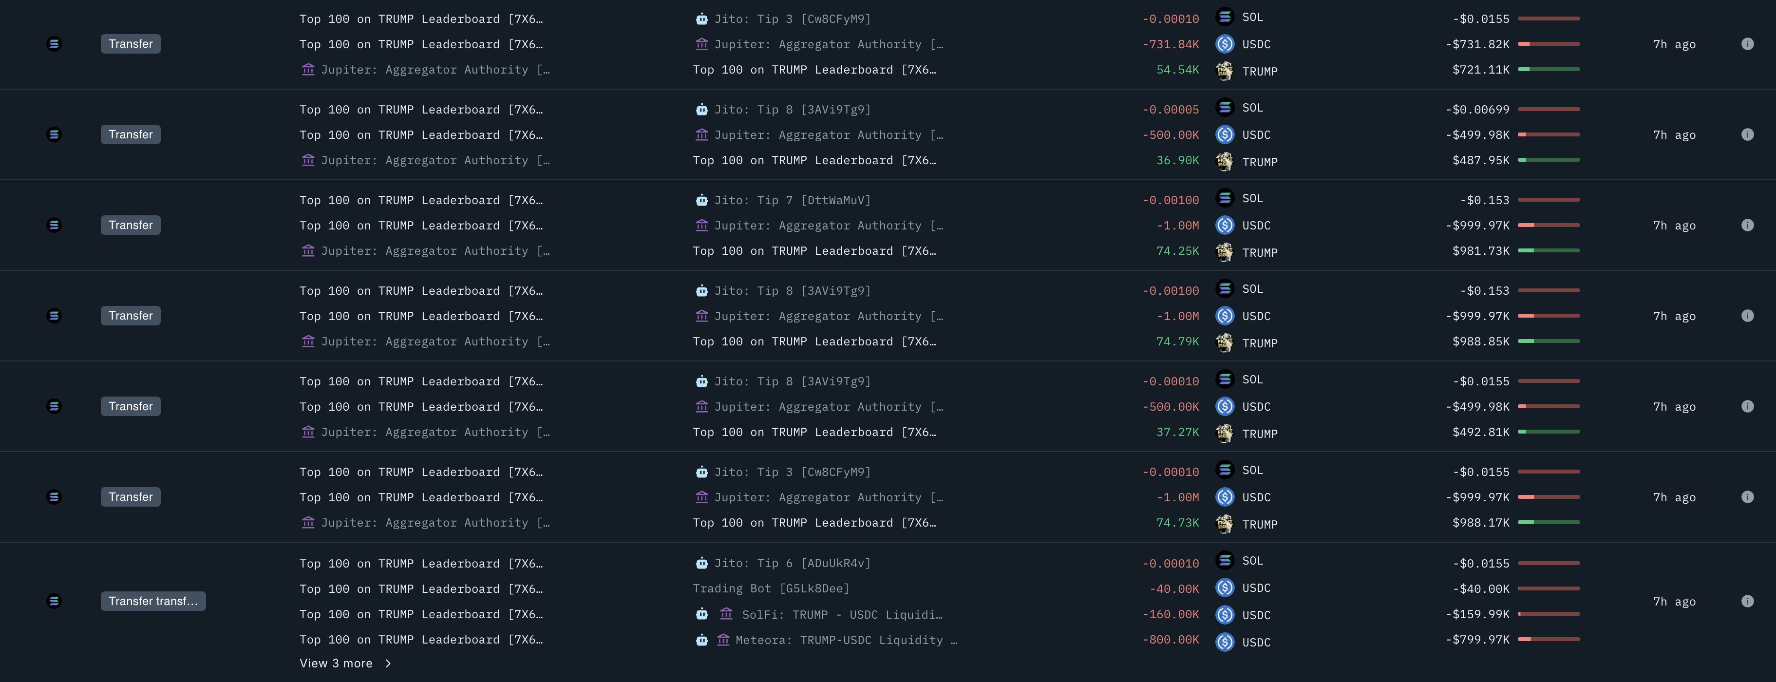1776x682 pixels.
Task: Click the 7h ago timestamp on the second row
Action: click(x=1675, y=134)
